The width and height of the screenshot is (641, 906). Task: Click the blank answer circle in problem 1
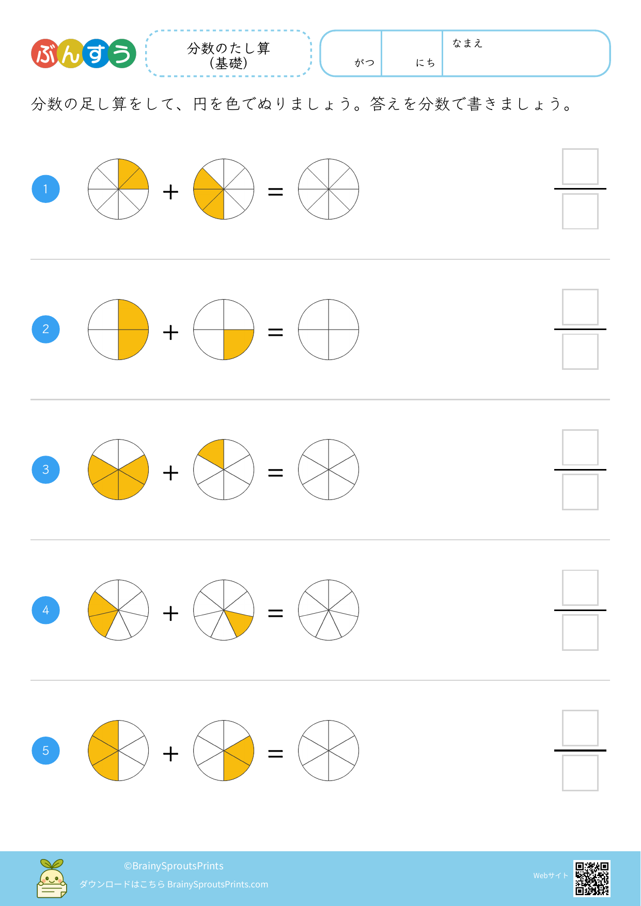pos(329,189)
